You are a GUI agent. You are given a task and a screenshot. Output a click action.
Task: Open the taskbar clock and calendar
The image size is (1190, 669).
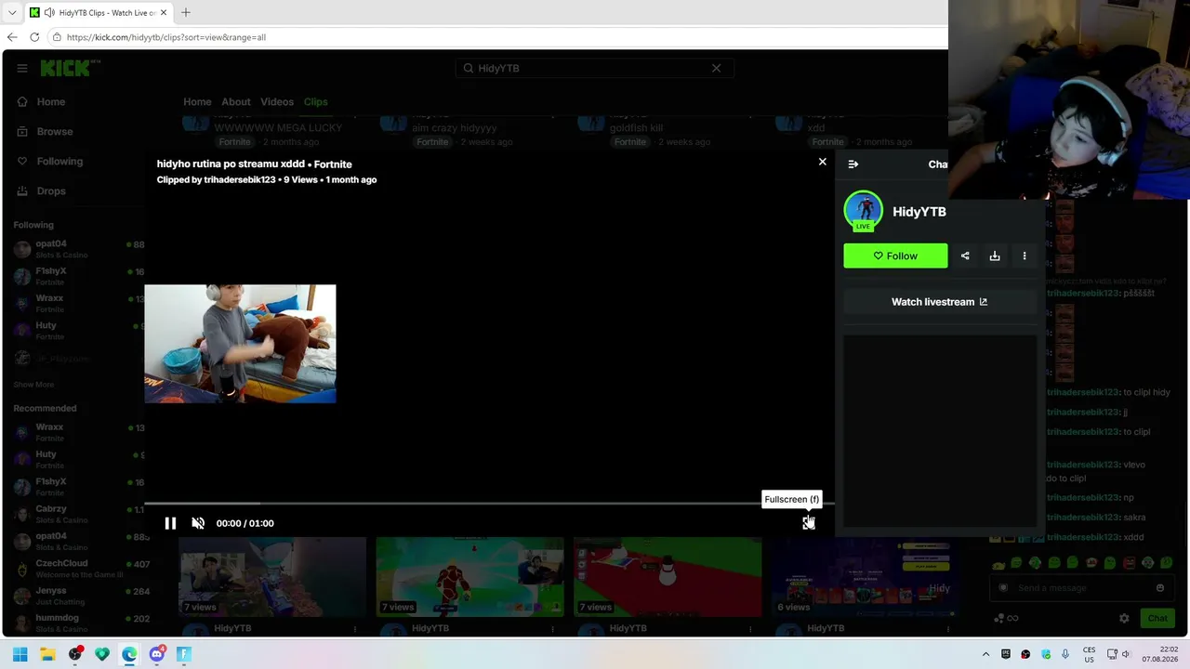[1160, 654]
